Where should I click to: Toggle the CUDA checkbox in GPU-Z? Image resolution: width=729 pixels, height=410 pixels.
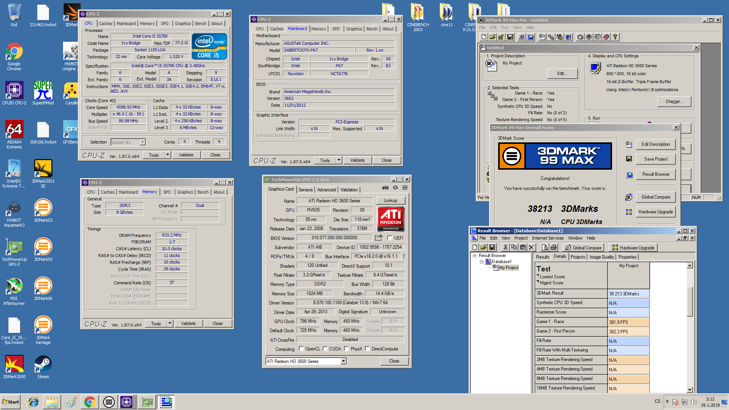[325, 349]
